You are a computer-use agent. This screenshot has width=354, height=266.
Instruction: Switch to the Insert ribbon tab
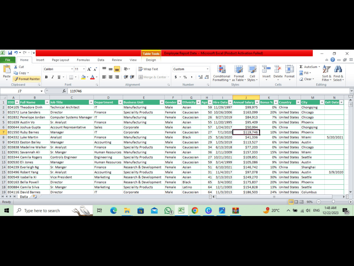(40, 60)
